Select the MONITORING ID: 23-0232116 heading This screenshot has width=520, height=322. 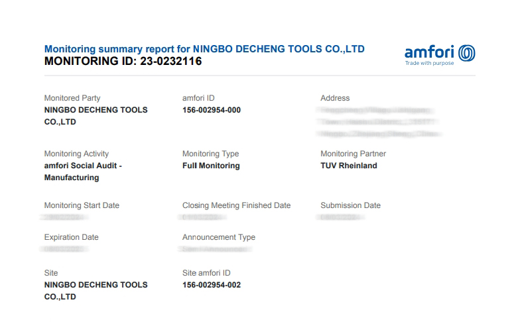123,62
